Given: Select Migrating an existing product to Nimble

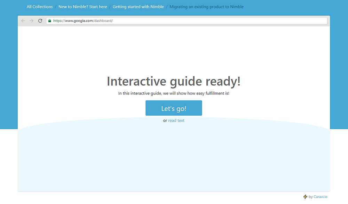Looking at the screenshot, I should pyautogui.click(x=206, y=7).
